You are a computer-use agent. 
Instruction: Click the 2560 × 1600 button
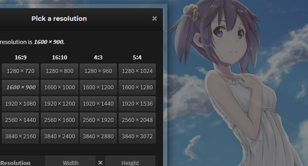(59, 120)
